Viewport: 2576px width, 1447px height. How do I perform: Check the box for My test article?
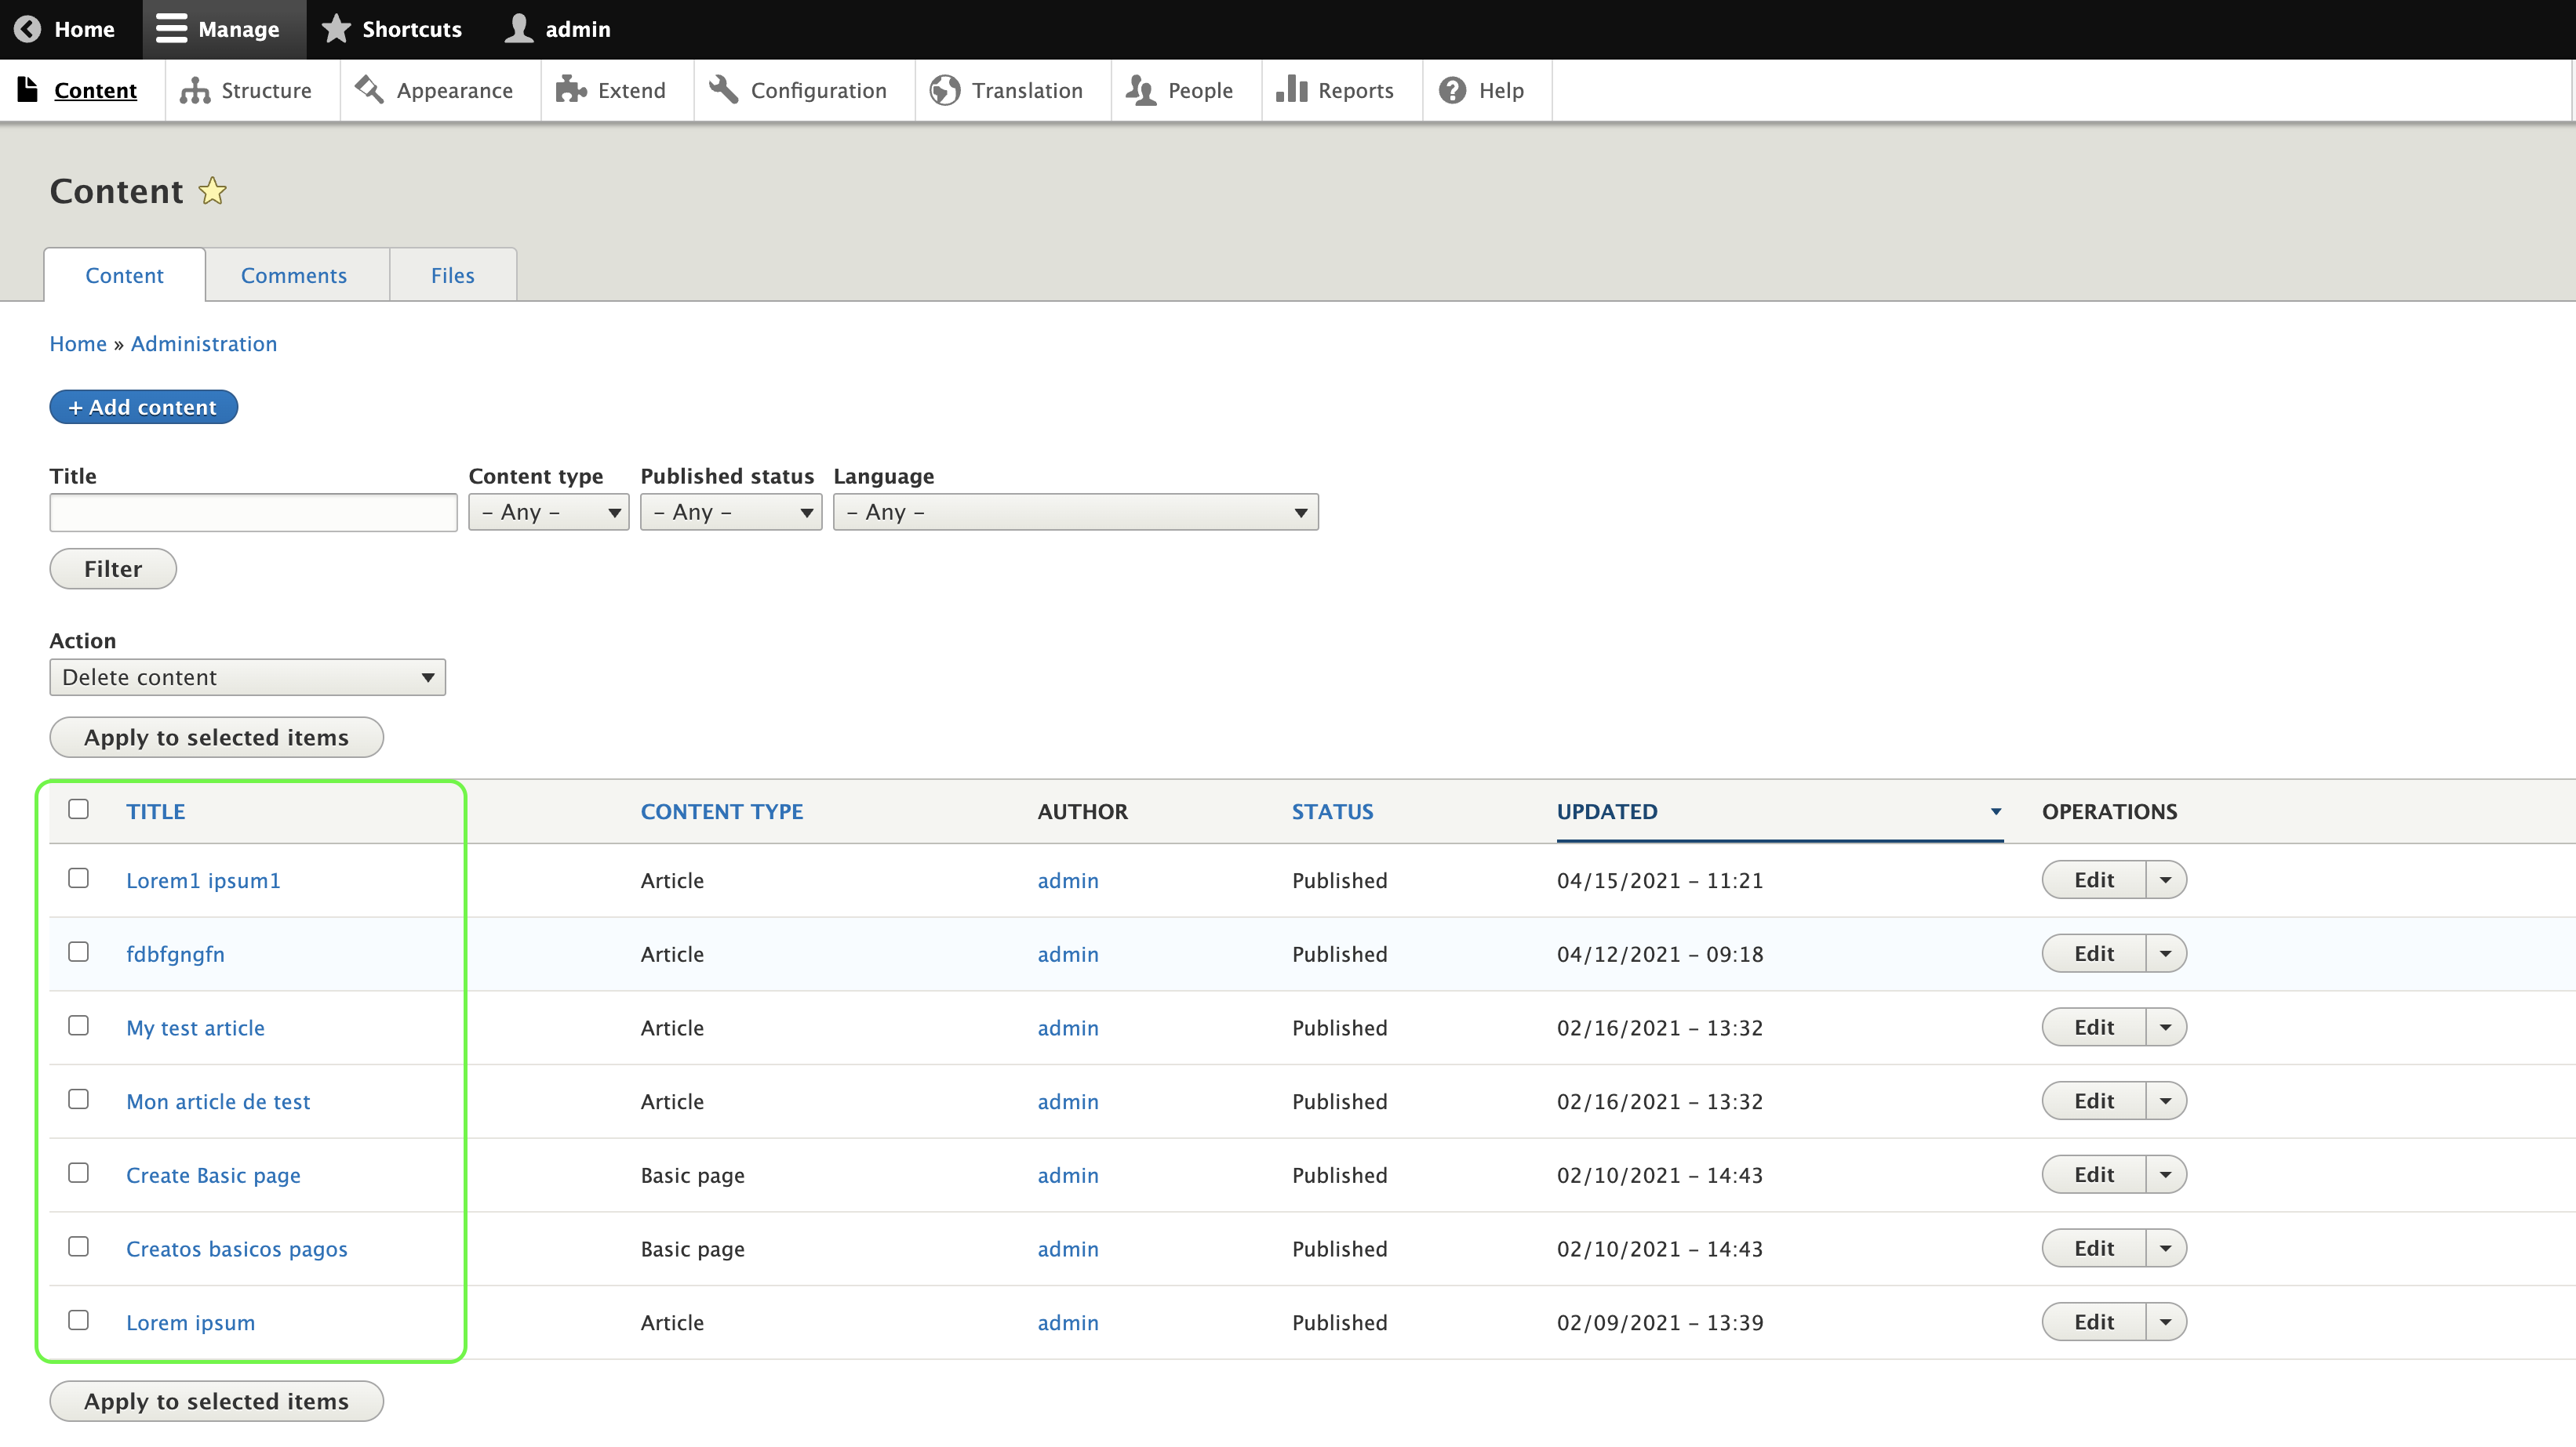coord(78,1025)
